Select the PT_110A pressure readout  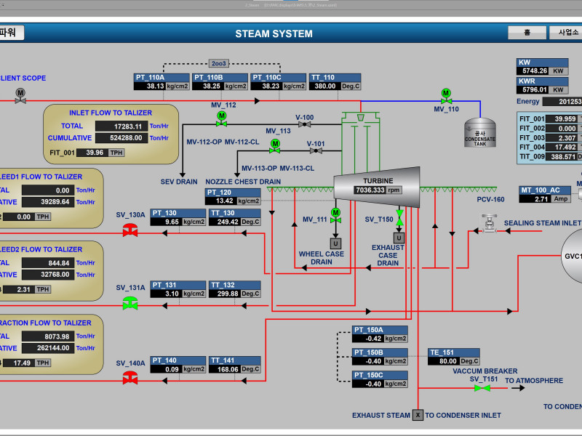pos(162,82)
